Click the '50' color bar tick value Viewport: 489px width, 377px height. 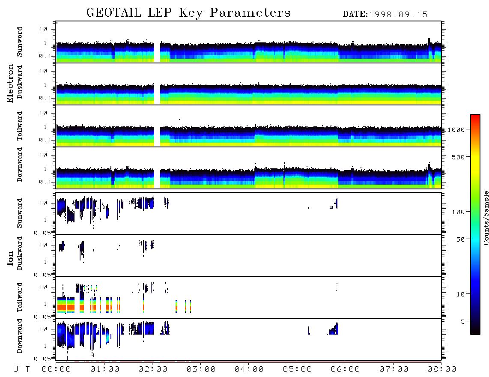[x=461, y=239]
